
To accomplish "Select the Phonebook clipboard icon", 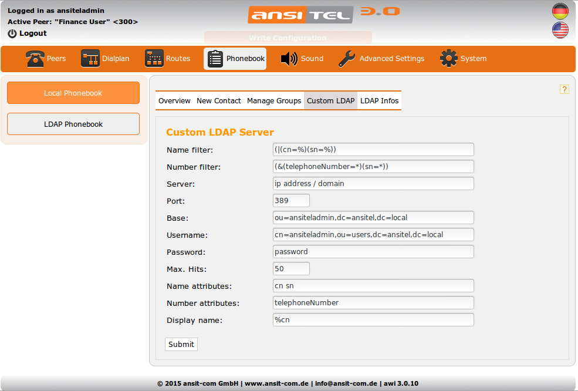I will click(215, 59).
